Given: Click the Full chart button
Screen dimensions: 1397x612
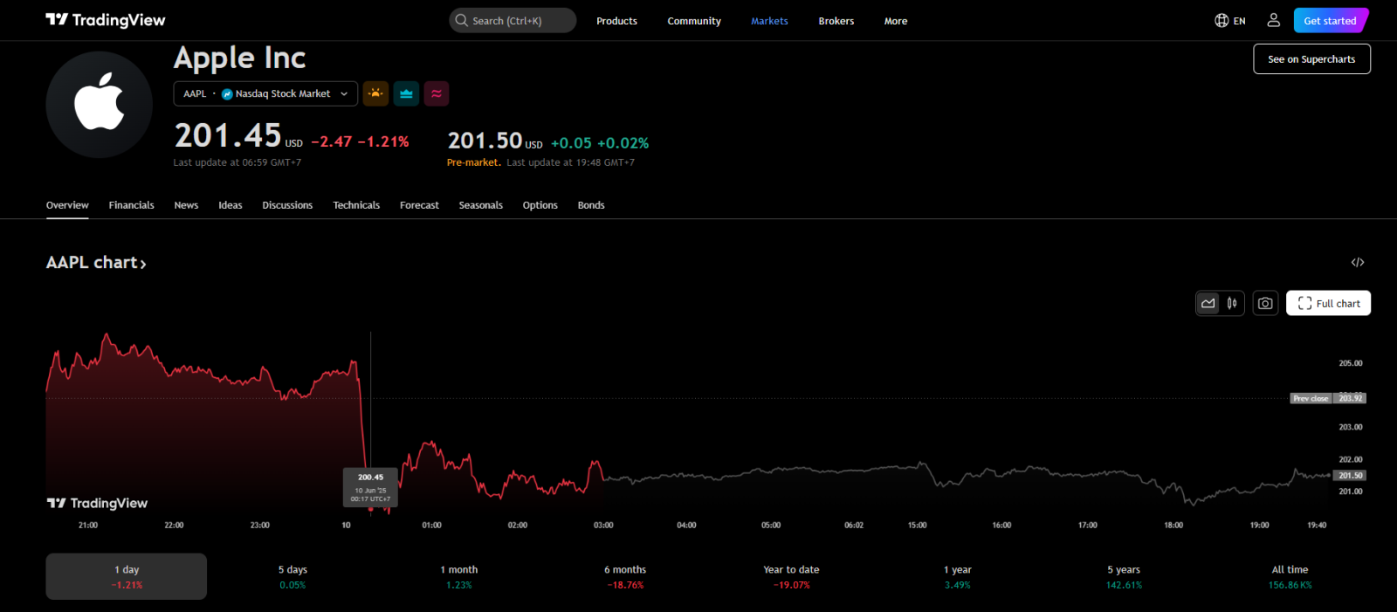Looking at the screenshot, I should (x=1328, y=303).
